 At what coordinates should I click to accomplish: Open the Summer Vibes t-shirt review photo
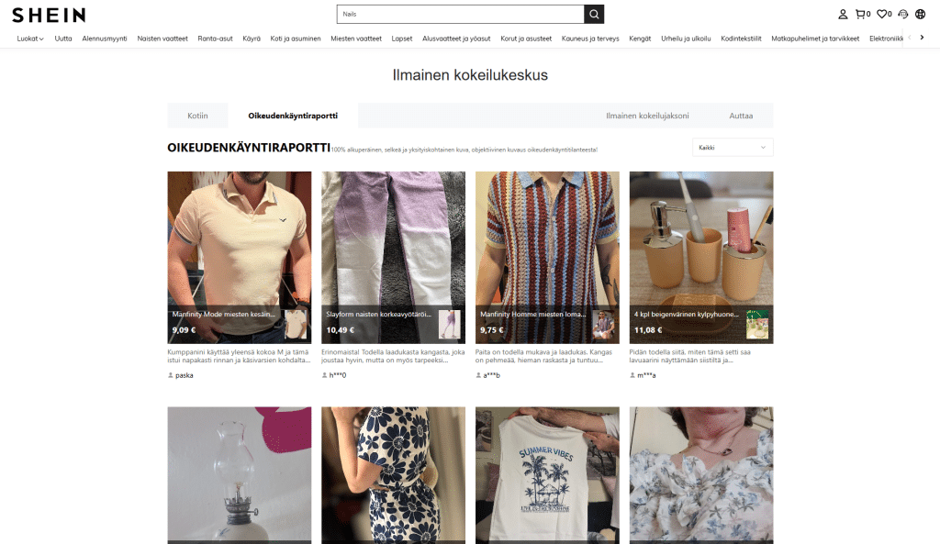(547, 475)
